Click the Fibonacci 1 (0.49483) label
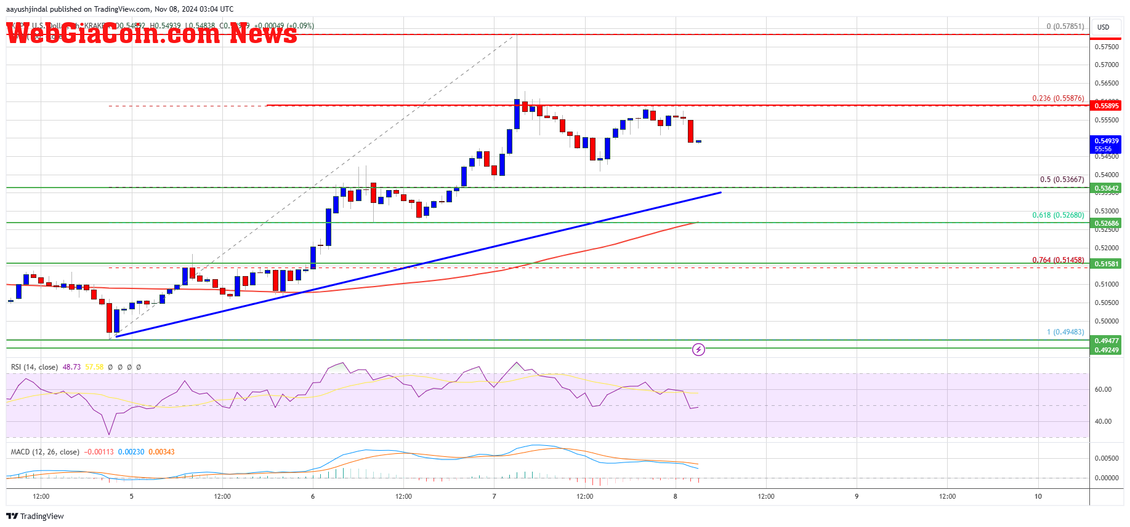 click(x=1065, y=332)
